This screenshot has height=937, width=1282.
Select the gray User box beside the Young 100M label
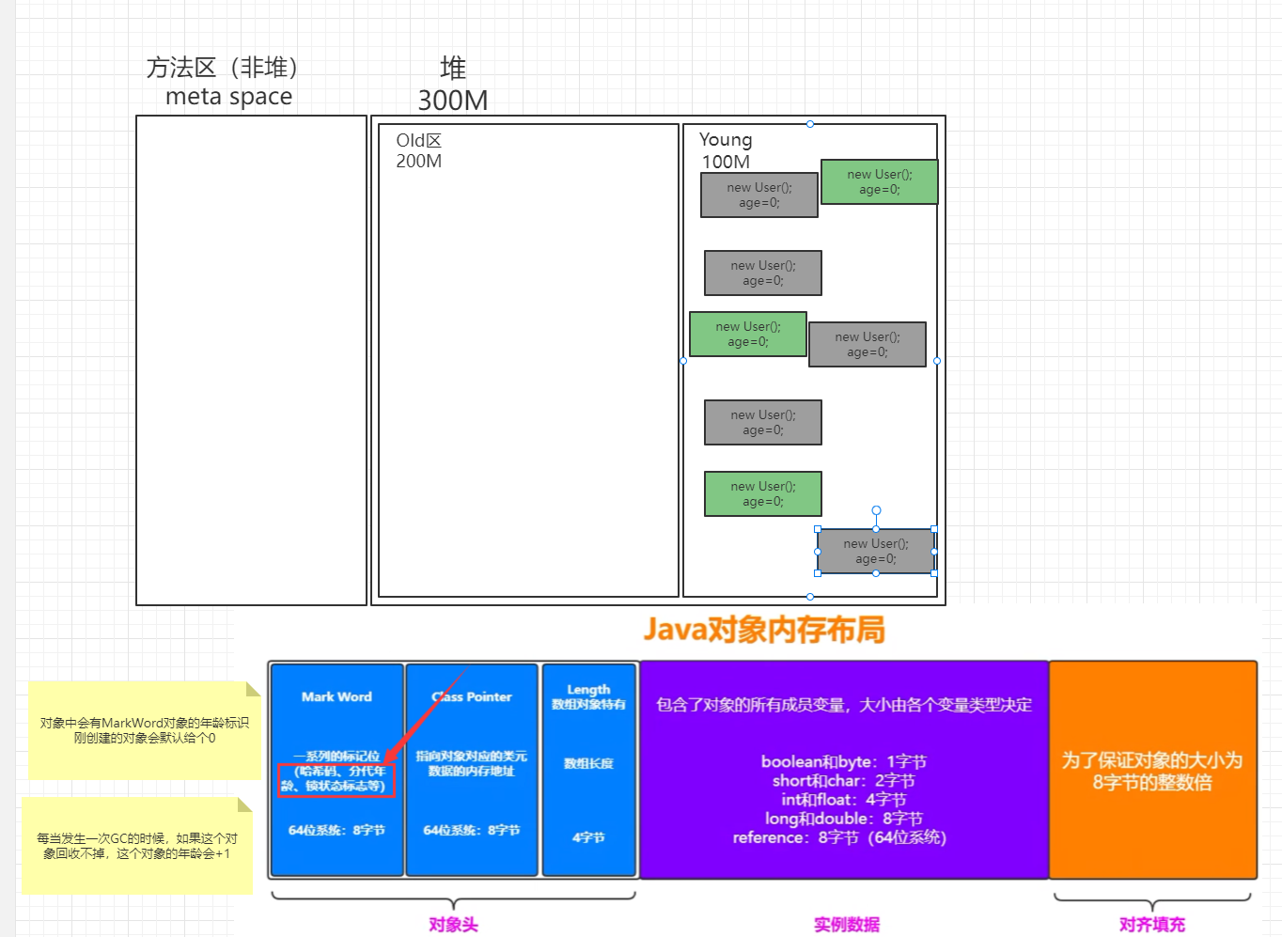(x=759, y=195)
